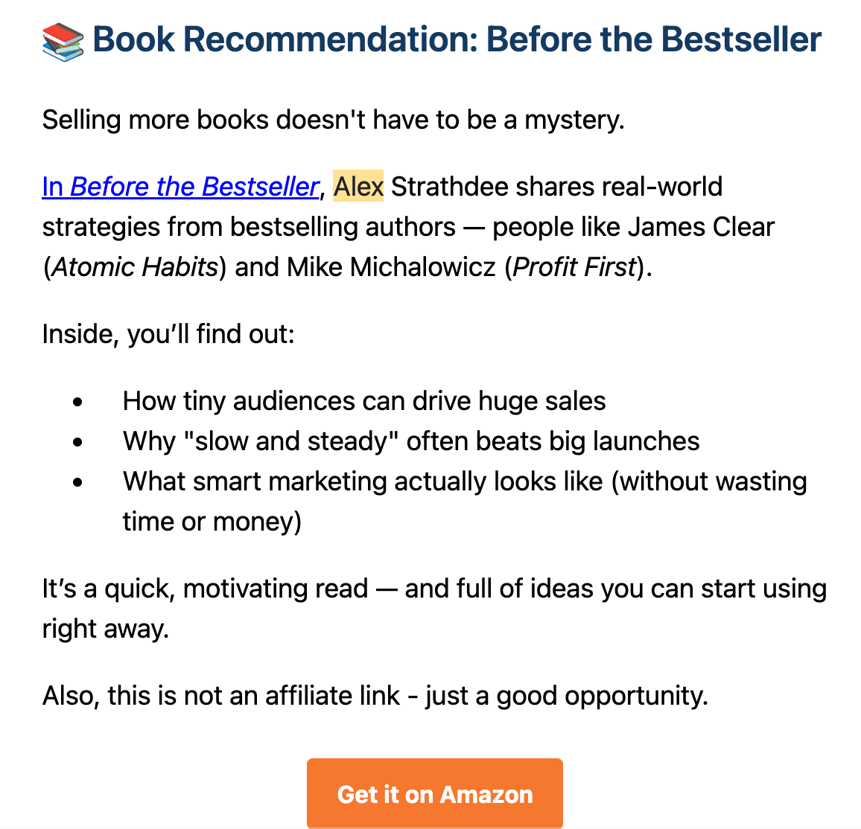Screen dimensions: 861x829
Task: Click the "Book Recommendation: Before the Bestseller" heading
Action: coord(457,39)
